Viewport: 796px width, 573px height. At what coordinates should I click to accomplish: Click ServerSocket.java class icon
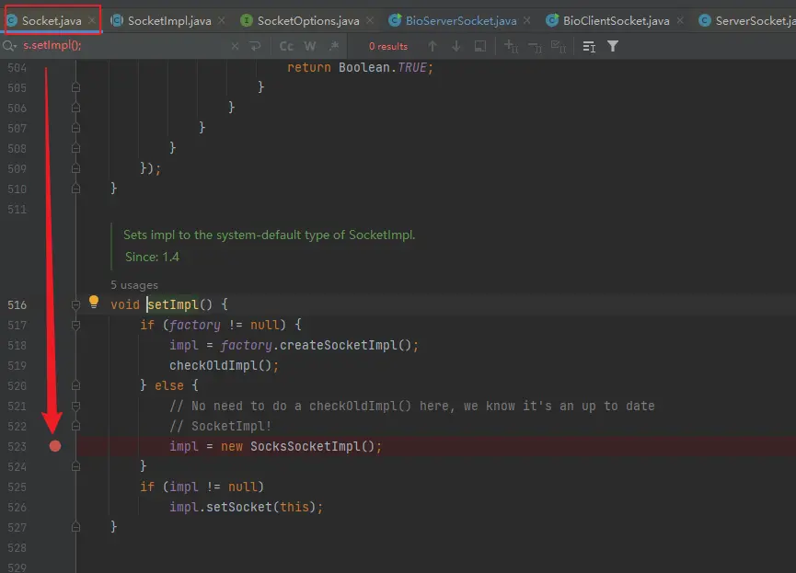[x=705, y=20]
